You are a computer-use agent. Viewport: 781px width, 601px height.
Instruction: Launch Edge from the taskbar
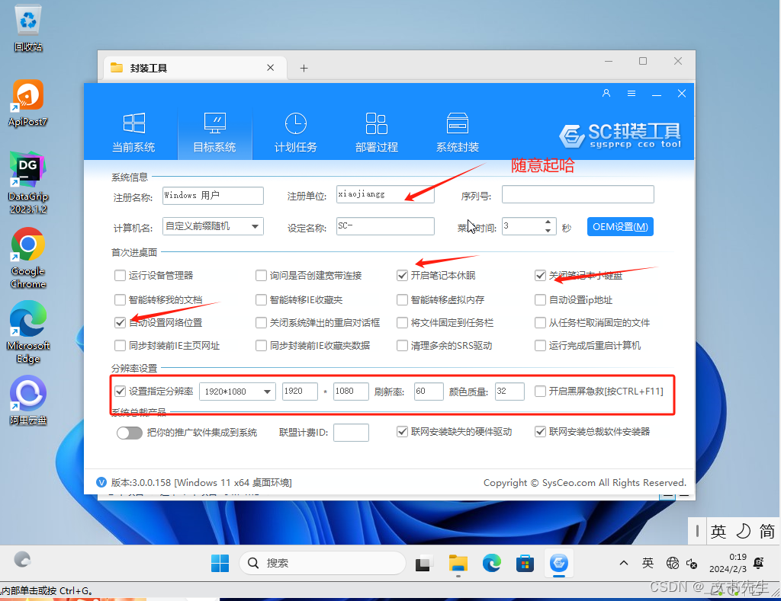492,563
